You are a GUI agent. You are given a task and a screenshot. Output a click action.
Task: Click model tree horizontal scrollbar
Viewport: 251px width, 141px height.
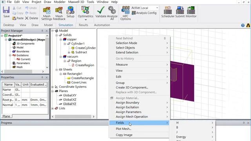coord(73,117)
